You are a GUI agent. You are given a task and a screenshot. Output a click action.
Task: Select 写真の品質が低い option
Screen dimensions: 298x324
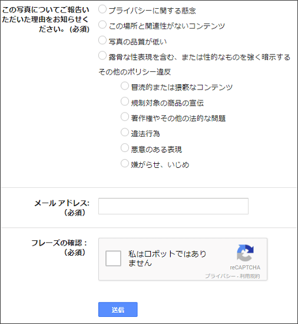102,40
